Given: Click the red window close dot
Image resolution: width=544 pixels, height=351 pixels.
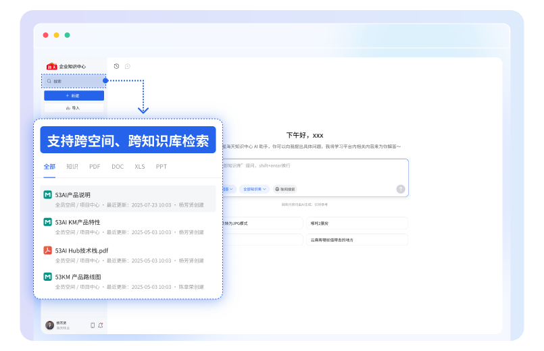Looking at the screenshot, I should point(45,35).
